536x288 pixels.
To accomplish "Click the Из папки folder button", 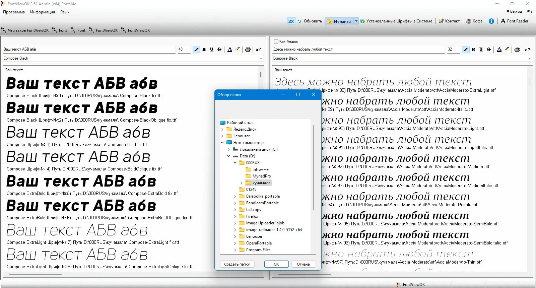I will point(339,21).
